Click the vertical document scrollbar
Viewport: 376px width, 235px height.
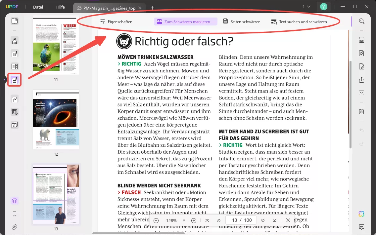click(350, 104)
